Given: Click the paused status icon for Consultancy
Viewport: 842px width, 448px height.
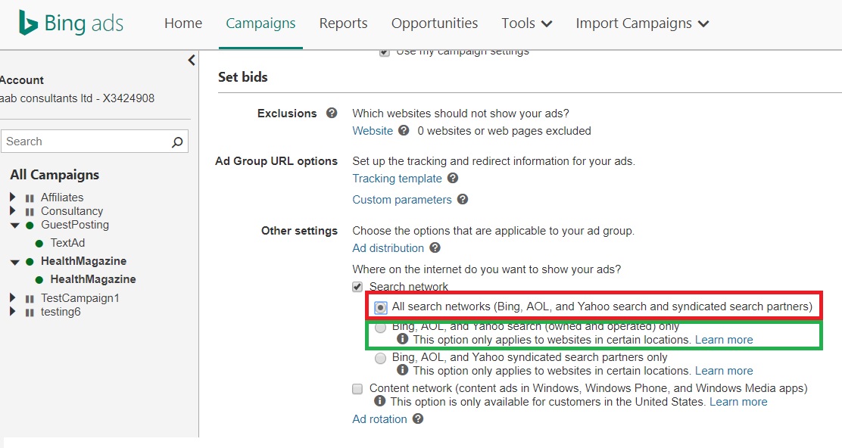Looking at the screenshot, I should click(30, 212).
